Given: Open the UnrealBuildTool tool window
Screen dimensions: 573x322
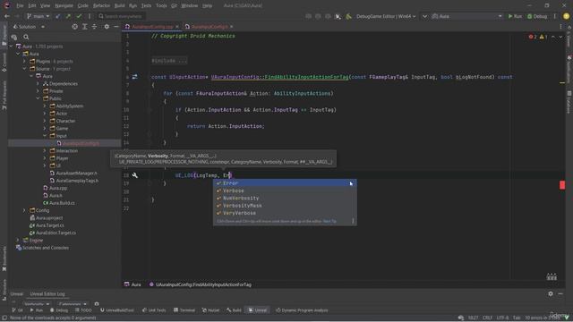Looking at the screenshot, I should [x=117, y=310].
